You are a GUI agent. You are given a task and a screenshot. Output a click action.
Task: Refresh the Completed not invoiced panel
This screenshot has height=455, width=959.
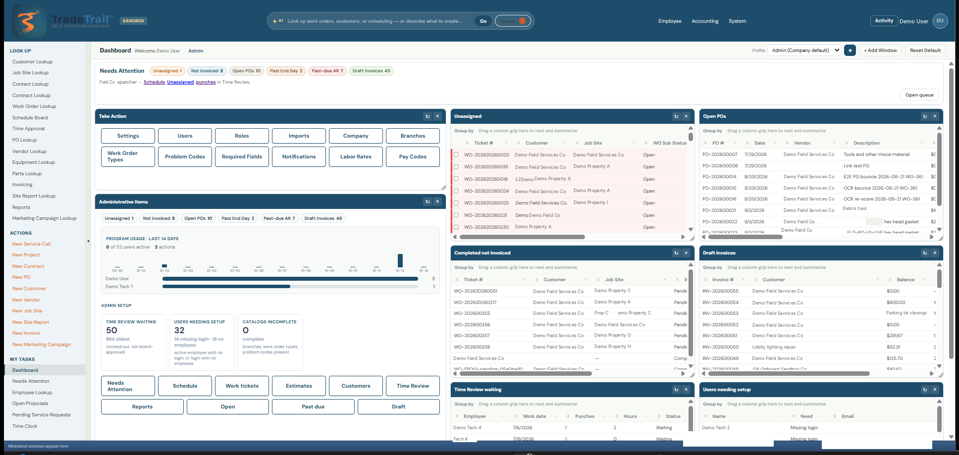(676, 253)
